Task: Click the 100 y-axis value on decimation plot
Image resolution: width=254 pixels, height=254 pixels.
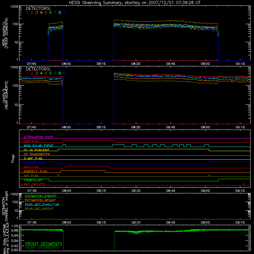Action: 15,202
